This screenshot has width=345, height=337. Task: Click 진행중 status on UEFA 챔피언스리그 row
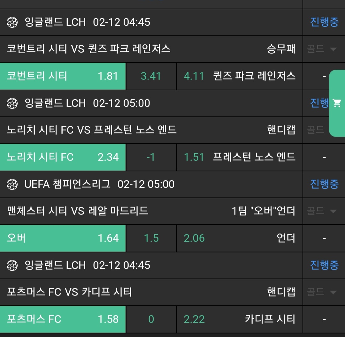click(324, 184)
